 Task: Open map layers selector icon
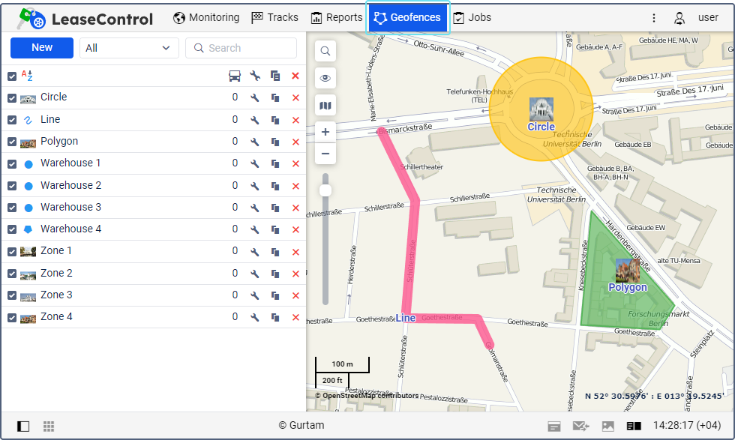(325, 106)
